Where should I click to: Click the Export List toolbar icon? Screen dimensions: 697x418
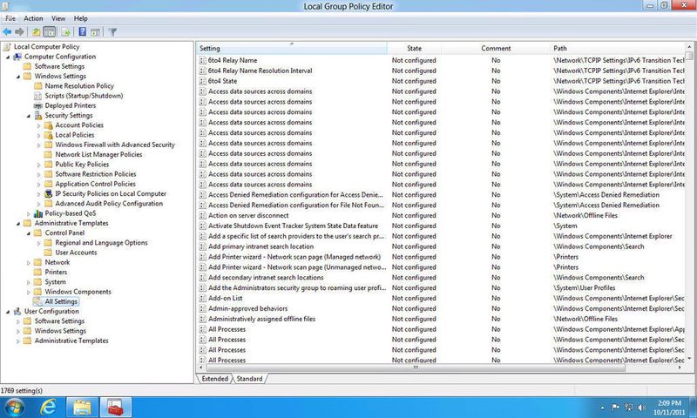pyautogui.click(x=66, y=32)
